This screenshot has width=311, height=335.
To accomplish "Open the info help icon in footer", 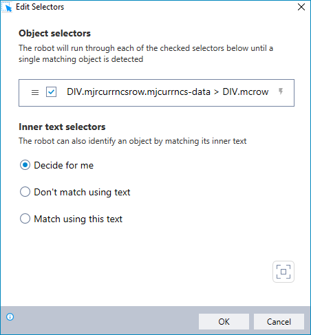I will coord(10,317).
